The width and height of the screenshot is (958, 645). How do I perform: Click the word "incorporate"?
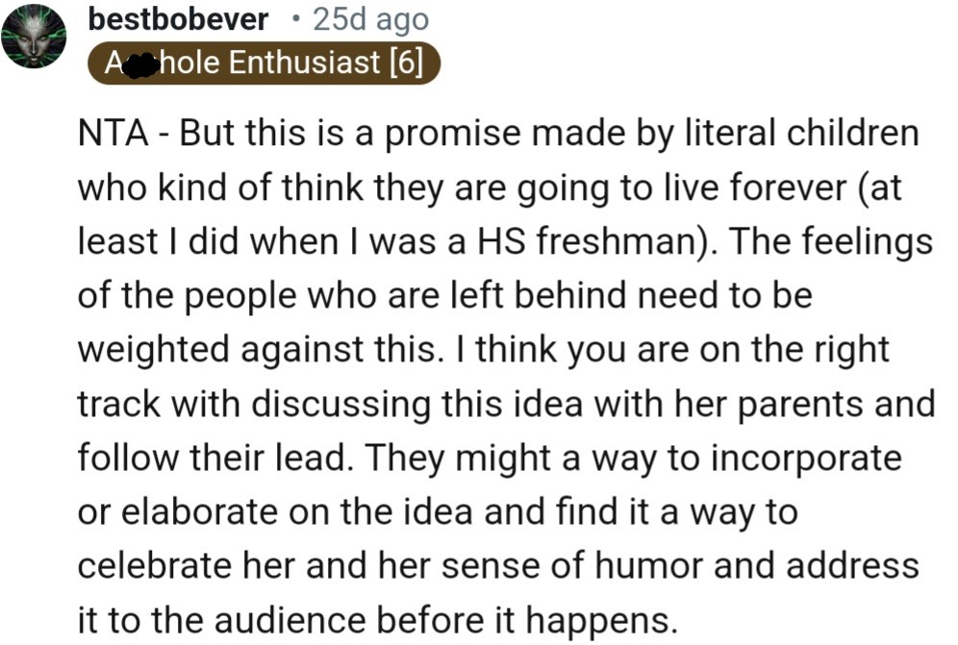[806, 459]
